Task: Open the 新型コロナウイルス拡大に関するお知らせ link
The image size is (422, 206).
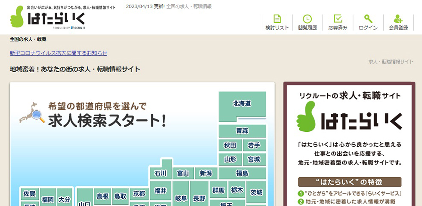Action: 59,53
